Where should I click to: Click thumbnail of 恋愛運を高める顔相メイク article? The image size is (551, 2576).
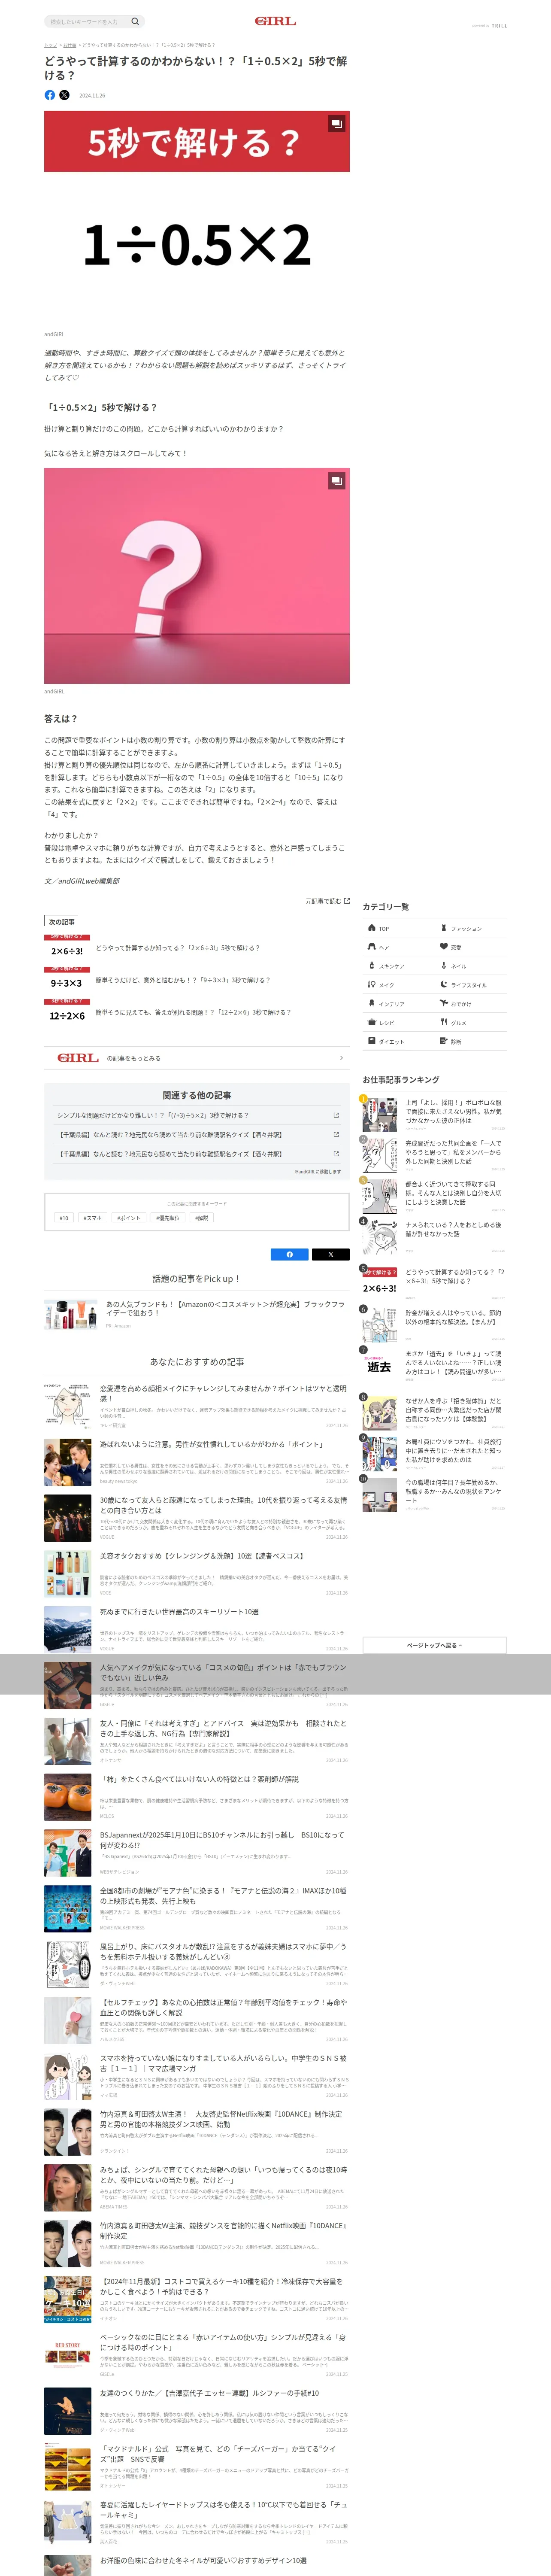(x=68, y=1406)
